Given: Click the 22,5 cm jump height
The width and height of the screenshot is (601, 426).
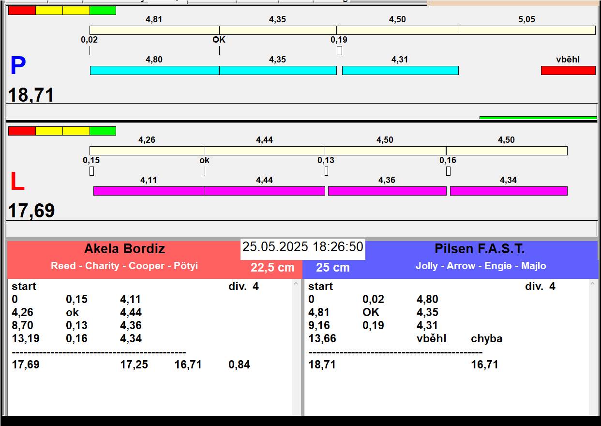Looking at the screenshot, I should [272, 267].
